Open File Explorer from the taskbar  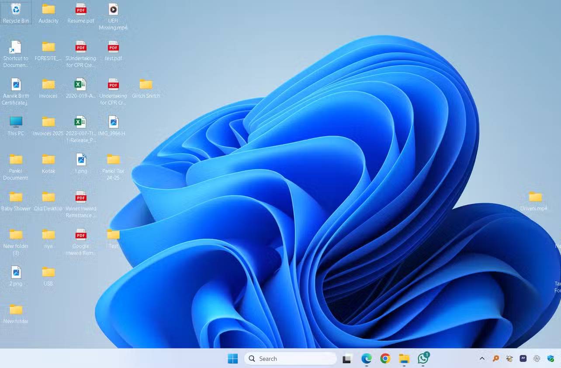403,358
